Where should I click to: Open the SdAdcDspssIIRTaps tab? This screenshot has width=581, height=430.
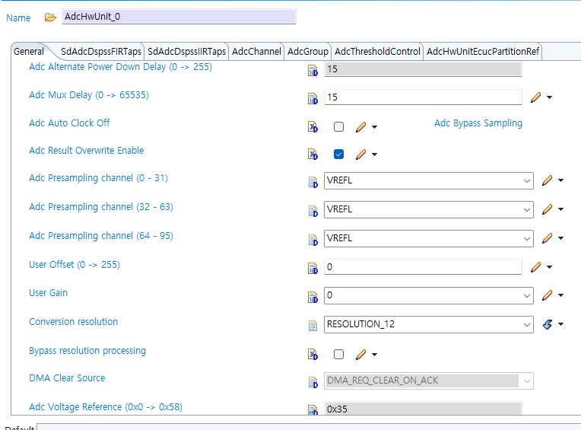[x=186, y=52]
